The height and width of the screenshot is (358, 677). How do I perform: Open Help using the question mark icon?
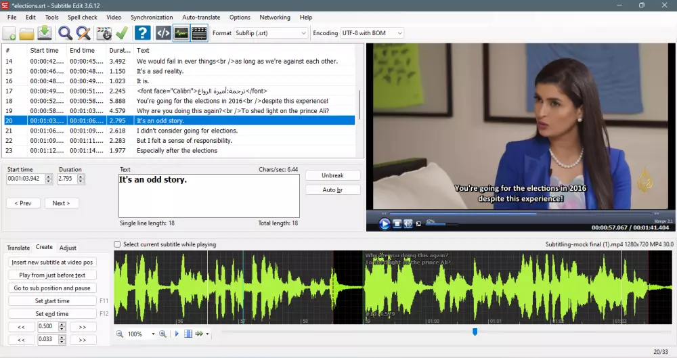(x=142, y=33)
